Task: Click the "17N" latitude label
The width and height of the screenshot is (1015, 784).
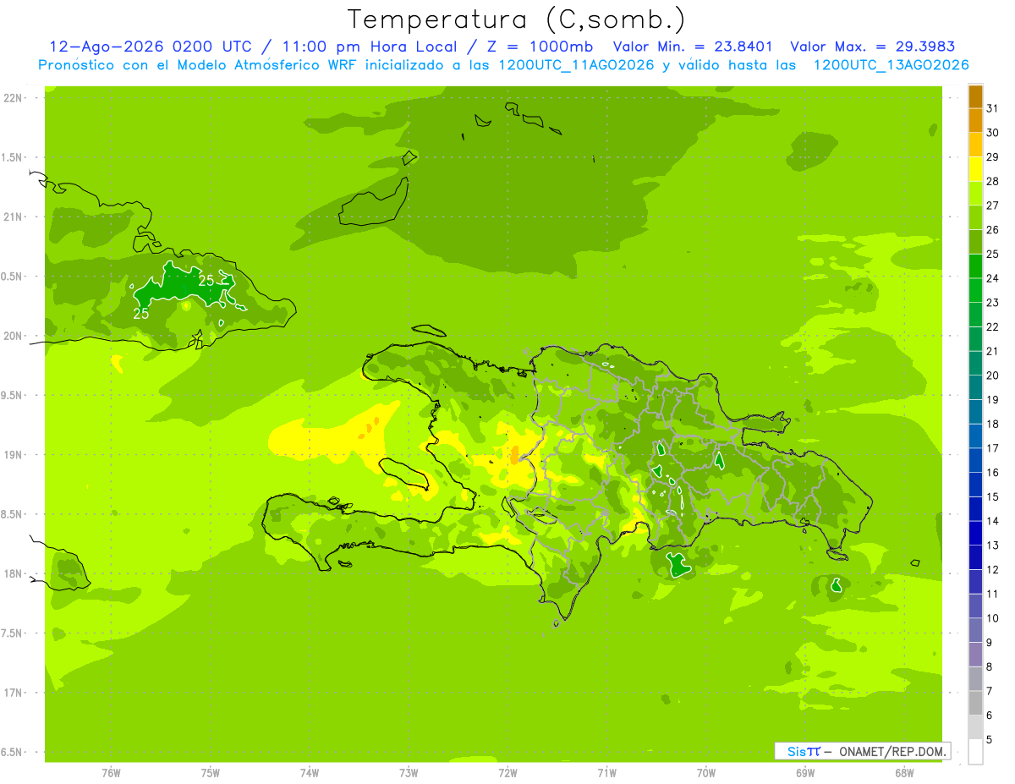Action: [x=13, y=693]
